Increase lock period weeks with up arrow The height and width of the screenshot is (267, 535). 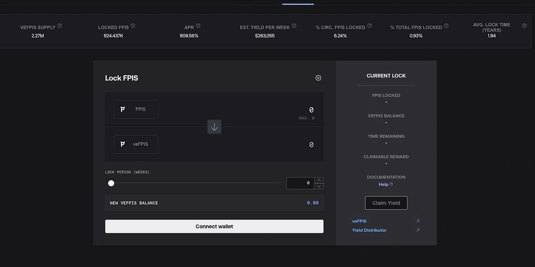tap(319, 180)
